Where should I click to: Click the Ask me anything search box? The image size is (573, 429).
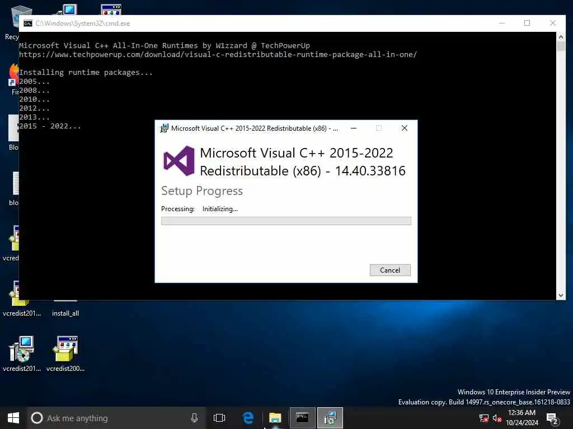[117, 418]
